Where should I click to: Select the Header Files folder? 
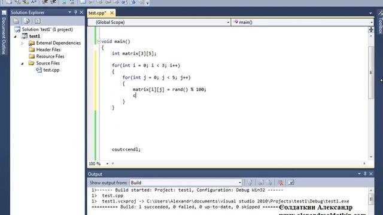coord(48,50)
